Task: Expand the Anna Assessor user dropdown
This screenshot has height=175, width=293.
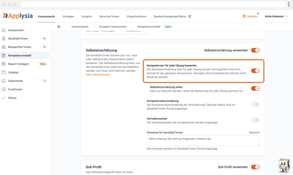Action: (x=276, y=16)
